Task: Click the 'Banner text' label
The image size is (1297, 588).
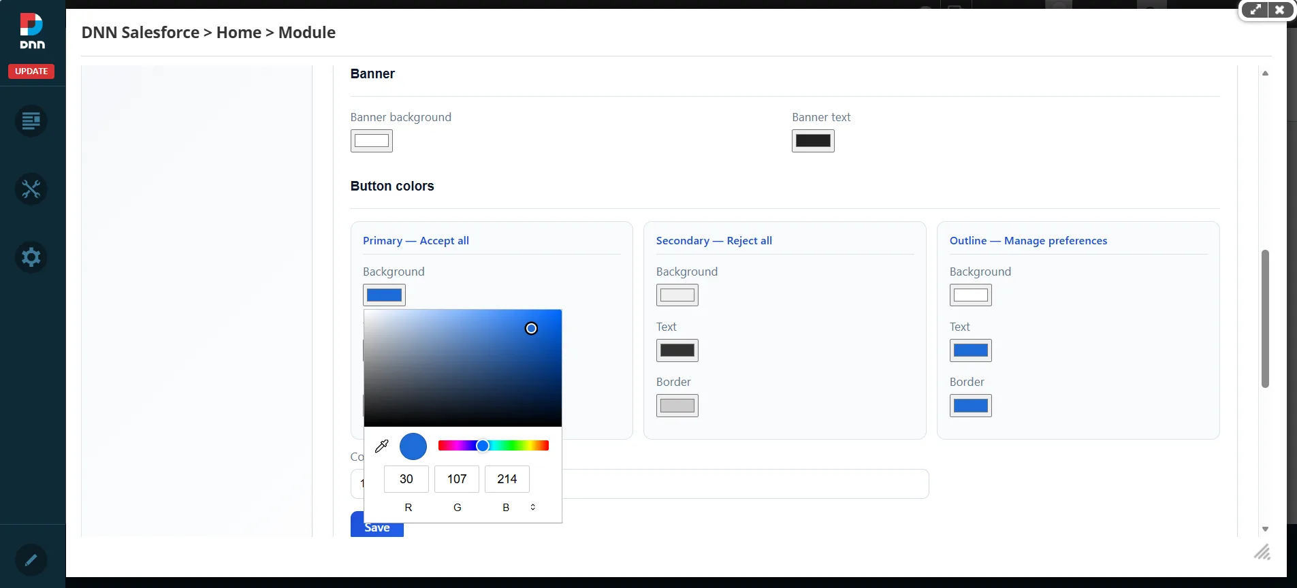Action: pos(821,117)
